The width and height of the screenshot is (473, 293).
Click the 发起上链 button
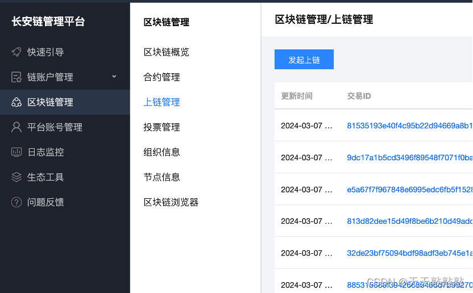pos(304,60)
